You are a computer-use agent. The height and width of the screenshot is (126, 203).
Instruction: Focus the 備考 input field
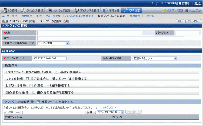tap(111, 38)
